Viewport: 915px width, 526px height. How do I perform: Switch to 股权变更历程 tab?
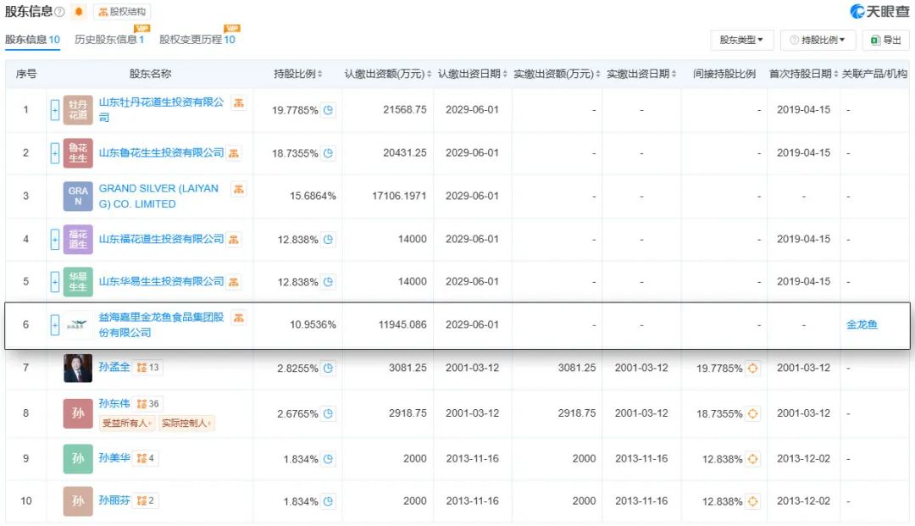click(x=197, y=39)
